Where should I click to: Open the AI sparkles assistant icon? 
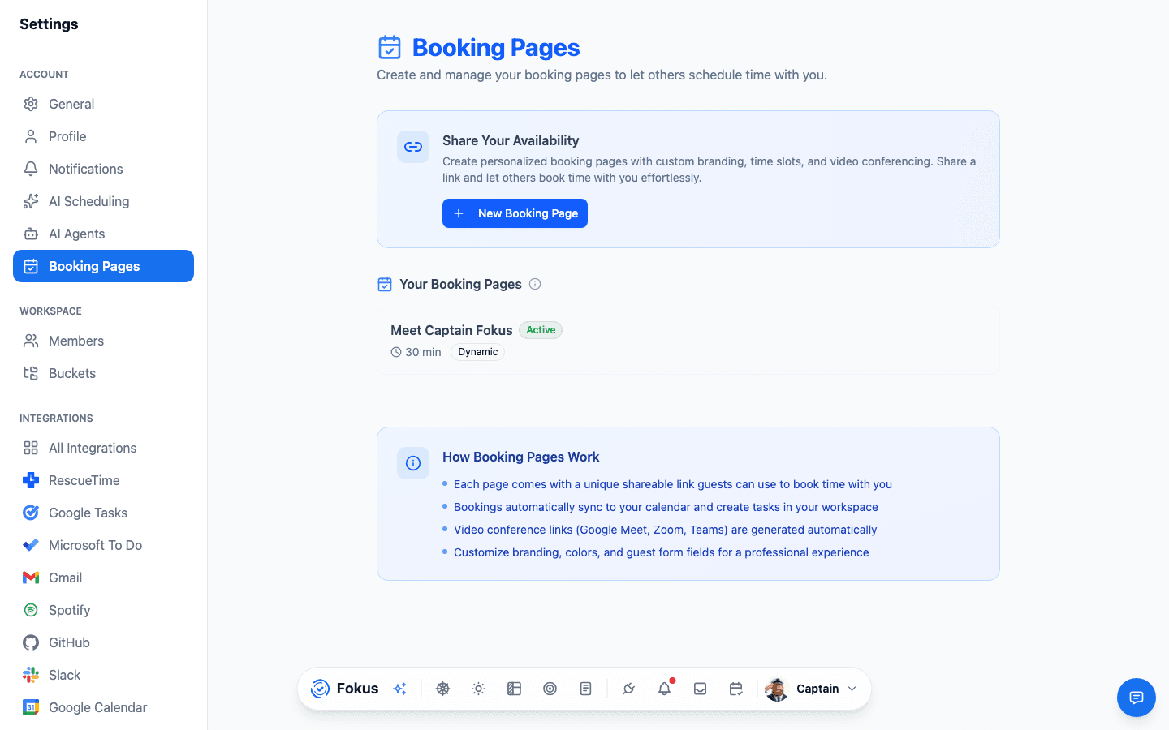coord(399,689)
